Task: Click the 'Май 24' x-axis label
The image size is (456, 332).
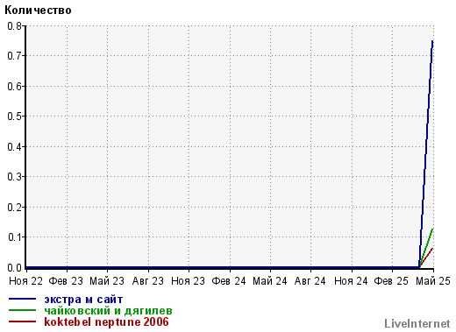Action: click(270, 281)
